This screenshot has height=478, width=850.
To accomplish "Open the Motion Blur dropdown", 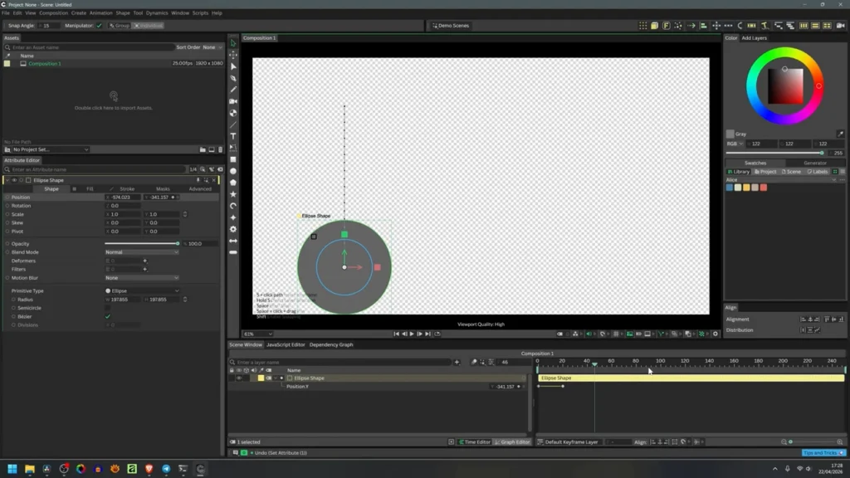I will (x=141, y=277).
